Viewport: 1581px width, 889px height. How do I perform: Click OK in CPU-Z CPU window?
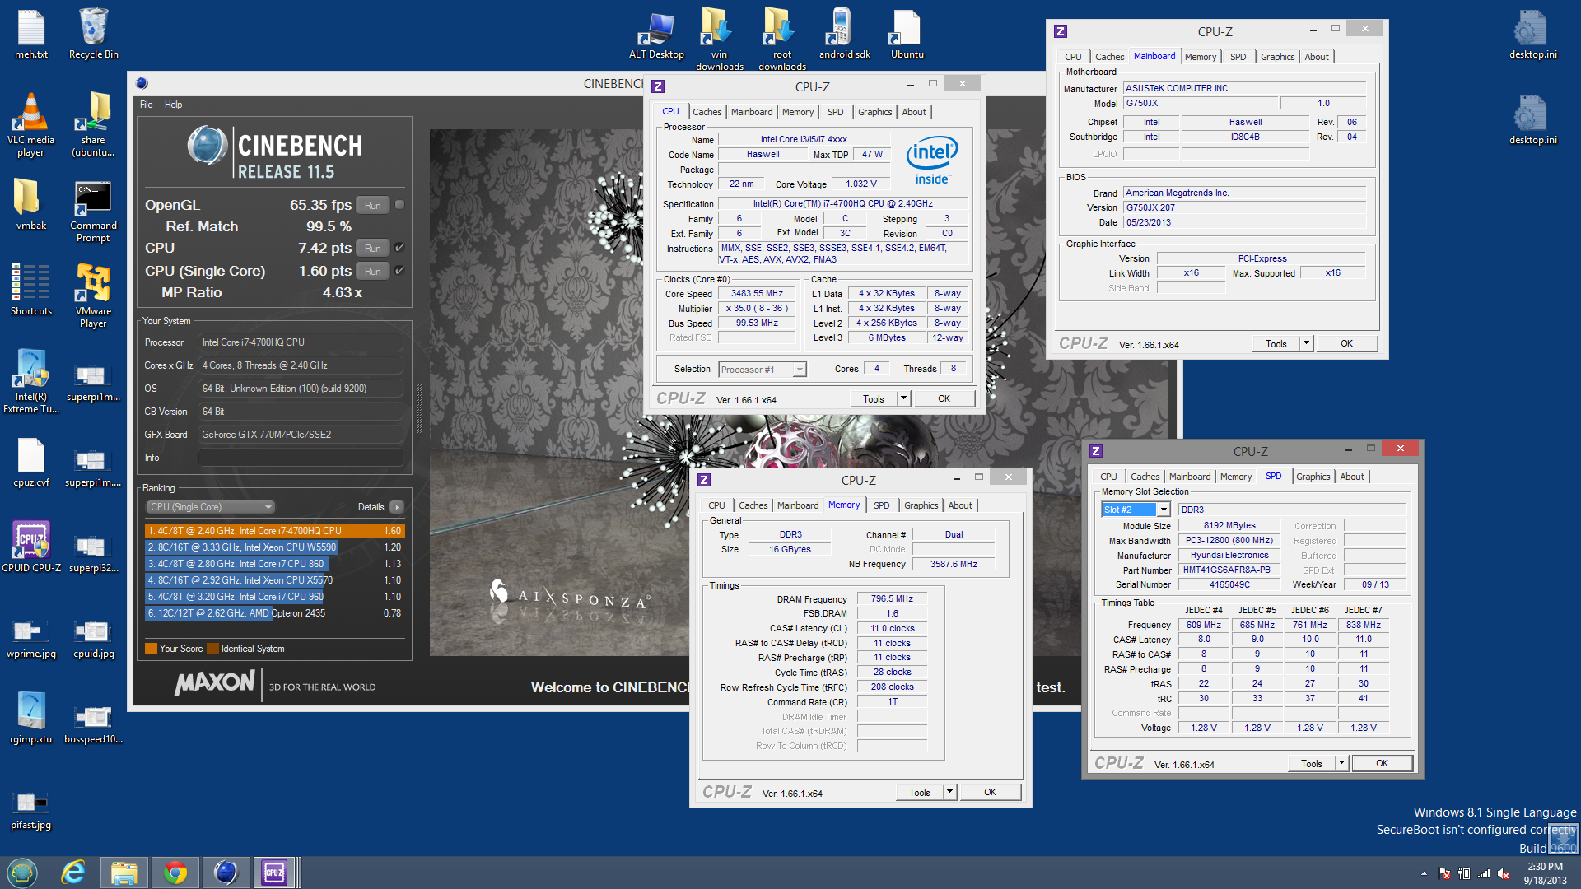click(944, 398)
